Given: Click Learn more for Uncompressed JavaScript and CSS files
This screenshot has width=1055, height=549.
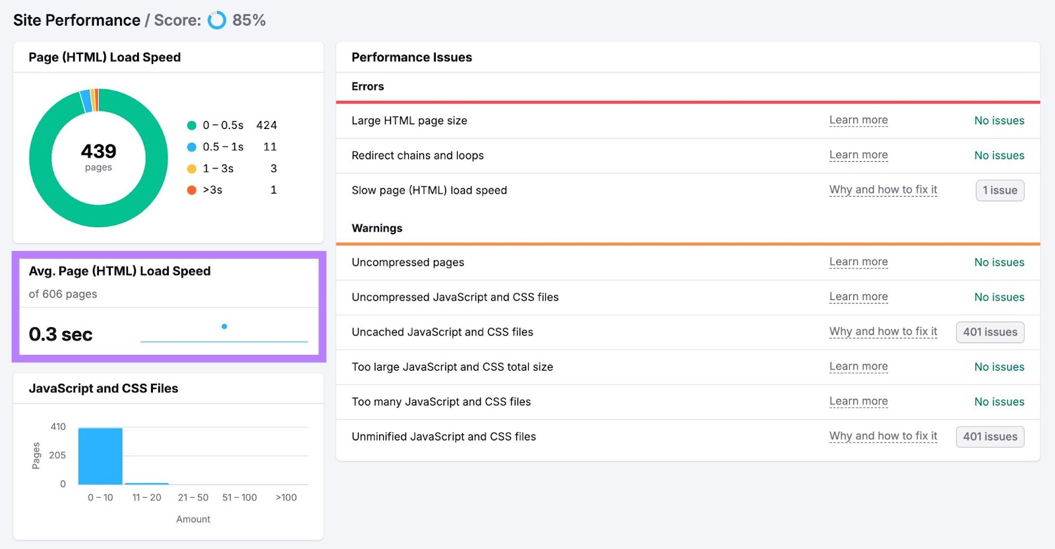Looking at the screenshot, I should 859,297.
